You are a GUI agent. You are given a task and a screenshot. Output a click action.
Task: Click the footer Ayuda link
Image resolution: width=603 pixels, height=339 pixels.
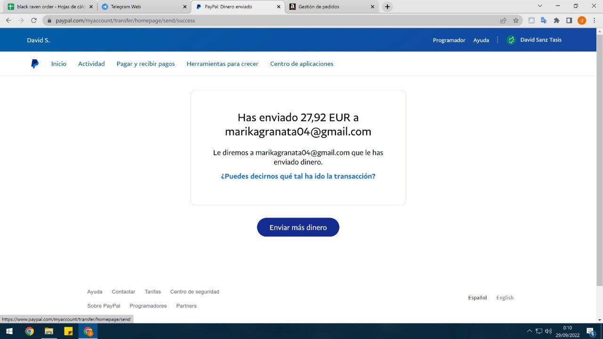(95, 292)
